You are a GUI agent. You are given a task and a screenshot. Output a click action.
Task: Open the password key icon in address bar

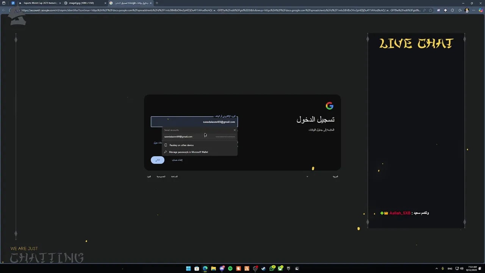click(x=424, y=10)
